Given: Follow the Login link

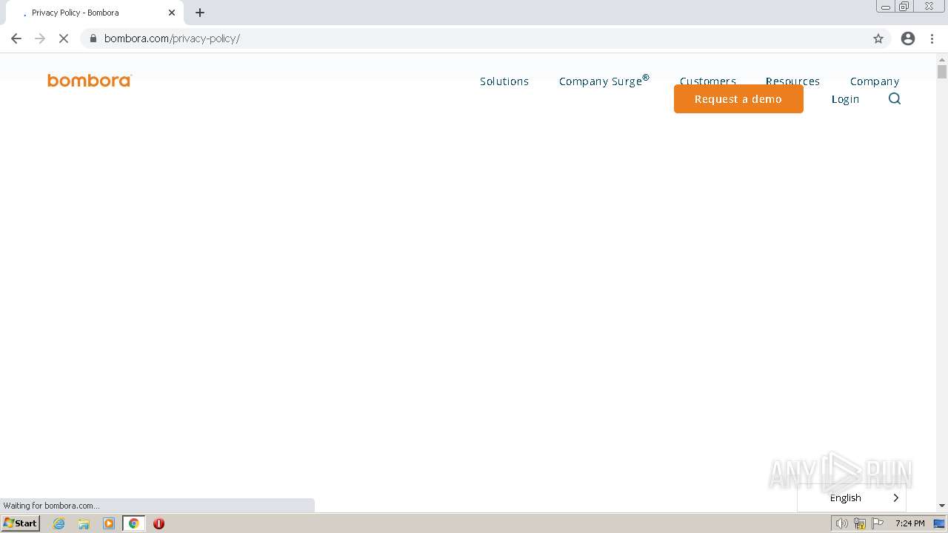Looking at the screenshot, I should (845, 99).
